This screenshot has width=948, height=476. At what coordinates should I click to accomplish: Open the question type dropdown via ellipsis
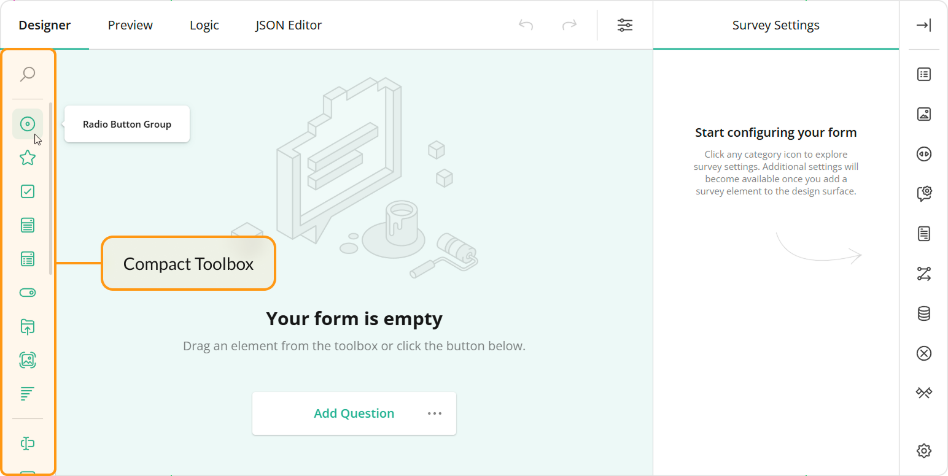pos(435,413)
